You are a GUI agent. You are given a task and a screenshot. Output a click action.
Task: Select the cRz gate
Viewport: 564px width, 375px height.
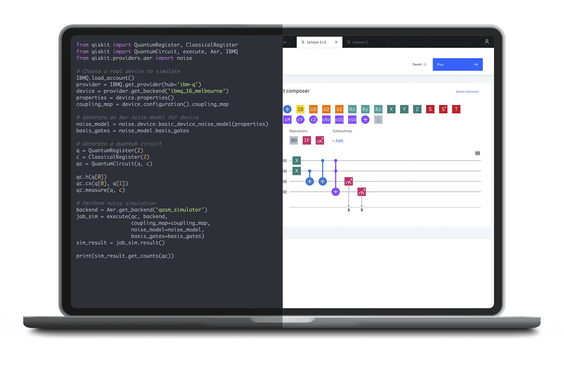tap(326, 120)
